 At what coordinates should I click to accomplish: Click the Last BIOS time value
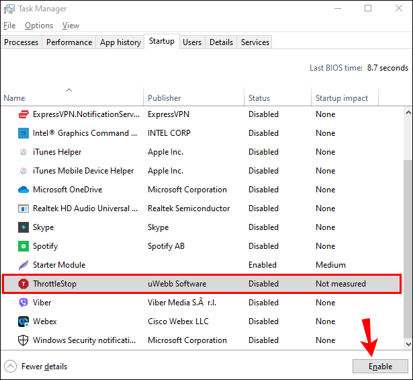pyautogui.click(x=387, y=68)
